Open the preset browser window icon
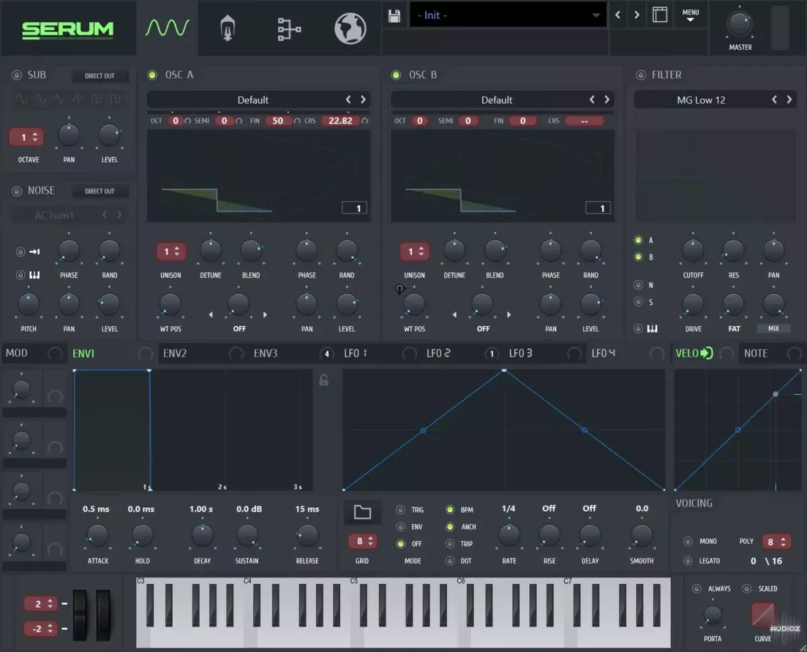Viewport: 807px width, 652px height. [x=660, y=15]
